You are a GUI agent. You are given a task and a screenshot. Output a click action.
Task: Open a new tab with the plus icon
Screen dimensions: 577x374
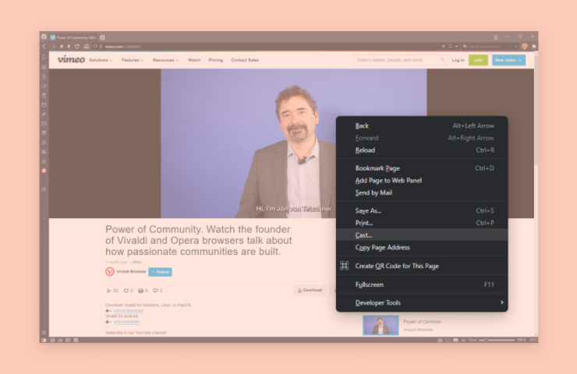tap(102, 37)
